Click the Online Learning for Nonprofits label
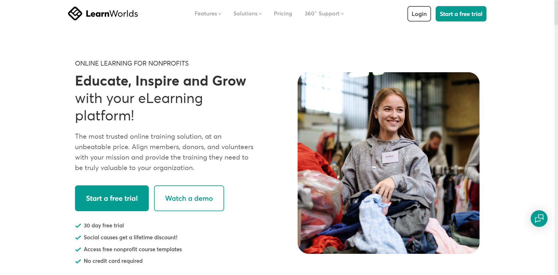The width and height of the screenshot is (558, 275). coord(132,64)
